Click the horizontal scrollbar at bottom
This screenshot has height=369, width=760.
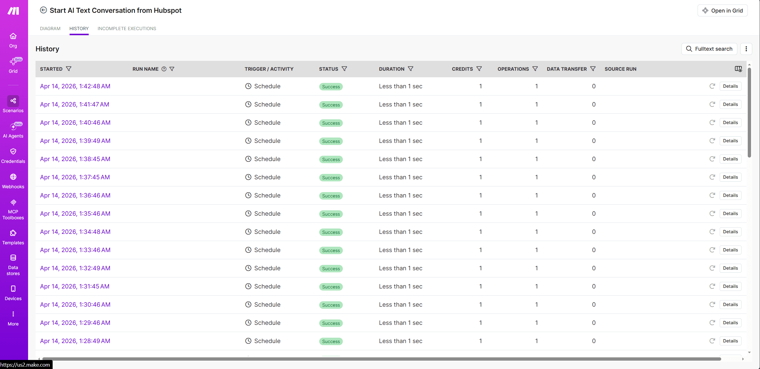(381, 359)
